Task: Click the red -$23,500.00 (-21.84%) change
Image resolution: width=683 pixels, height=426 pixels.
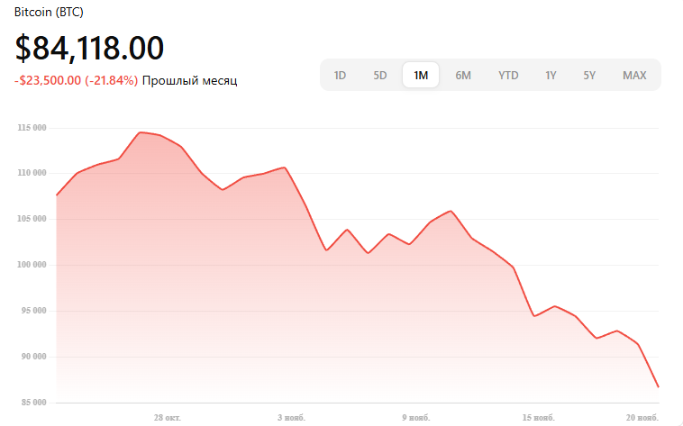Action: click(76, 81)
